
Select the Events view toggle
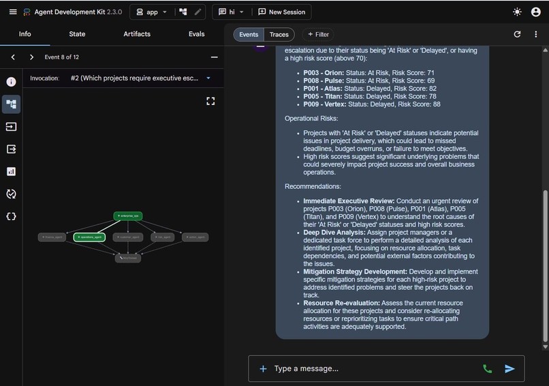click(x=249, y=34)
